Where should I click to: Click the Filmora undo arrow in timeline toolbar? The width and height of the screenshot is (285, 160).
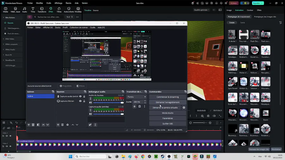click(16, 123)
